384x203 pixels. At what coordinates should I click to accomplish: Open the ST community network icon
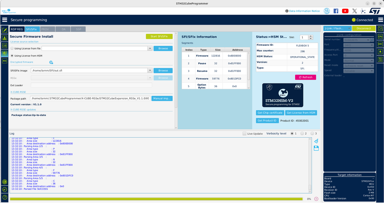click(363, 11)
